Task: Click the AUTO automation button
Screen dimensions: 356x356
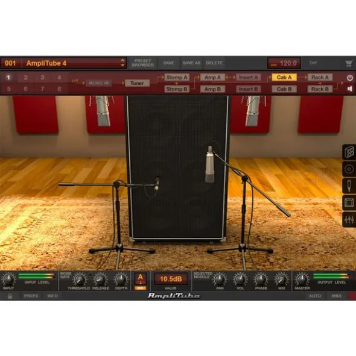Action: click(x=315, y=296)
